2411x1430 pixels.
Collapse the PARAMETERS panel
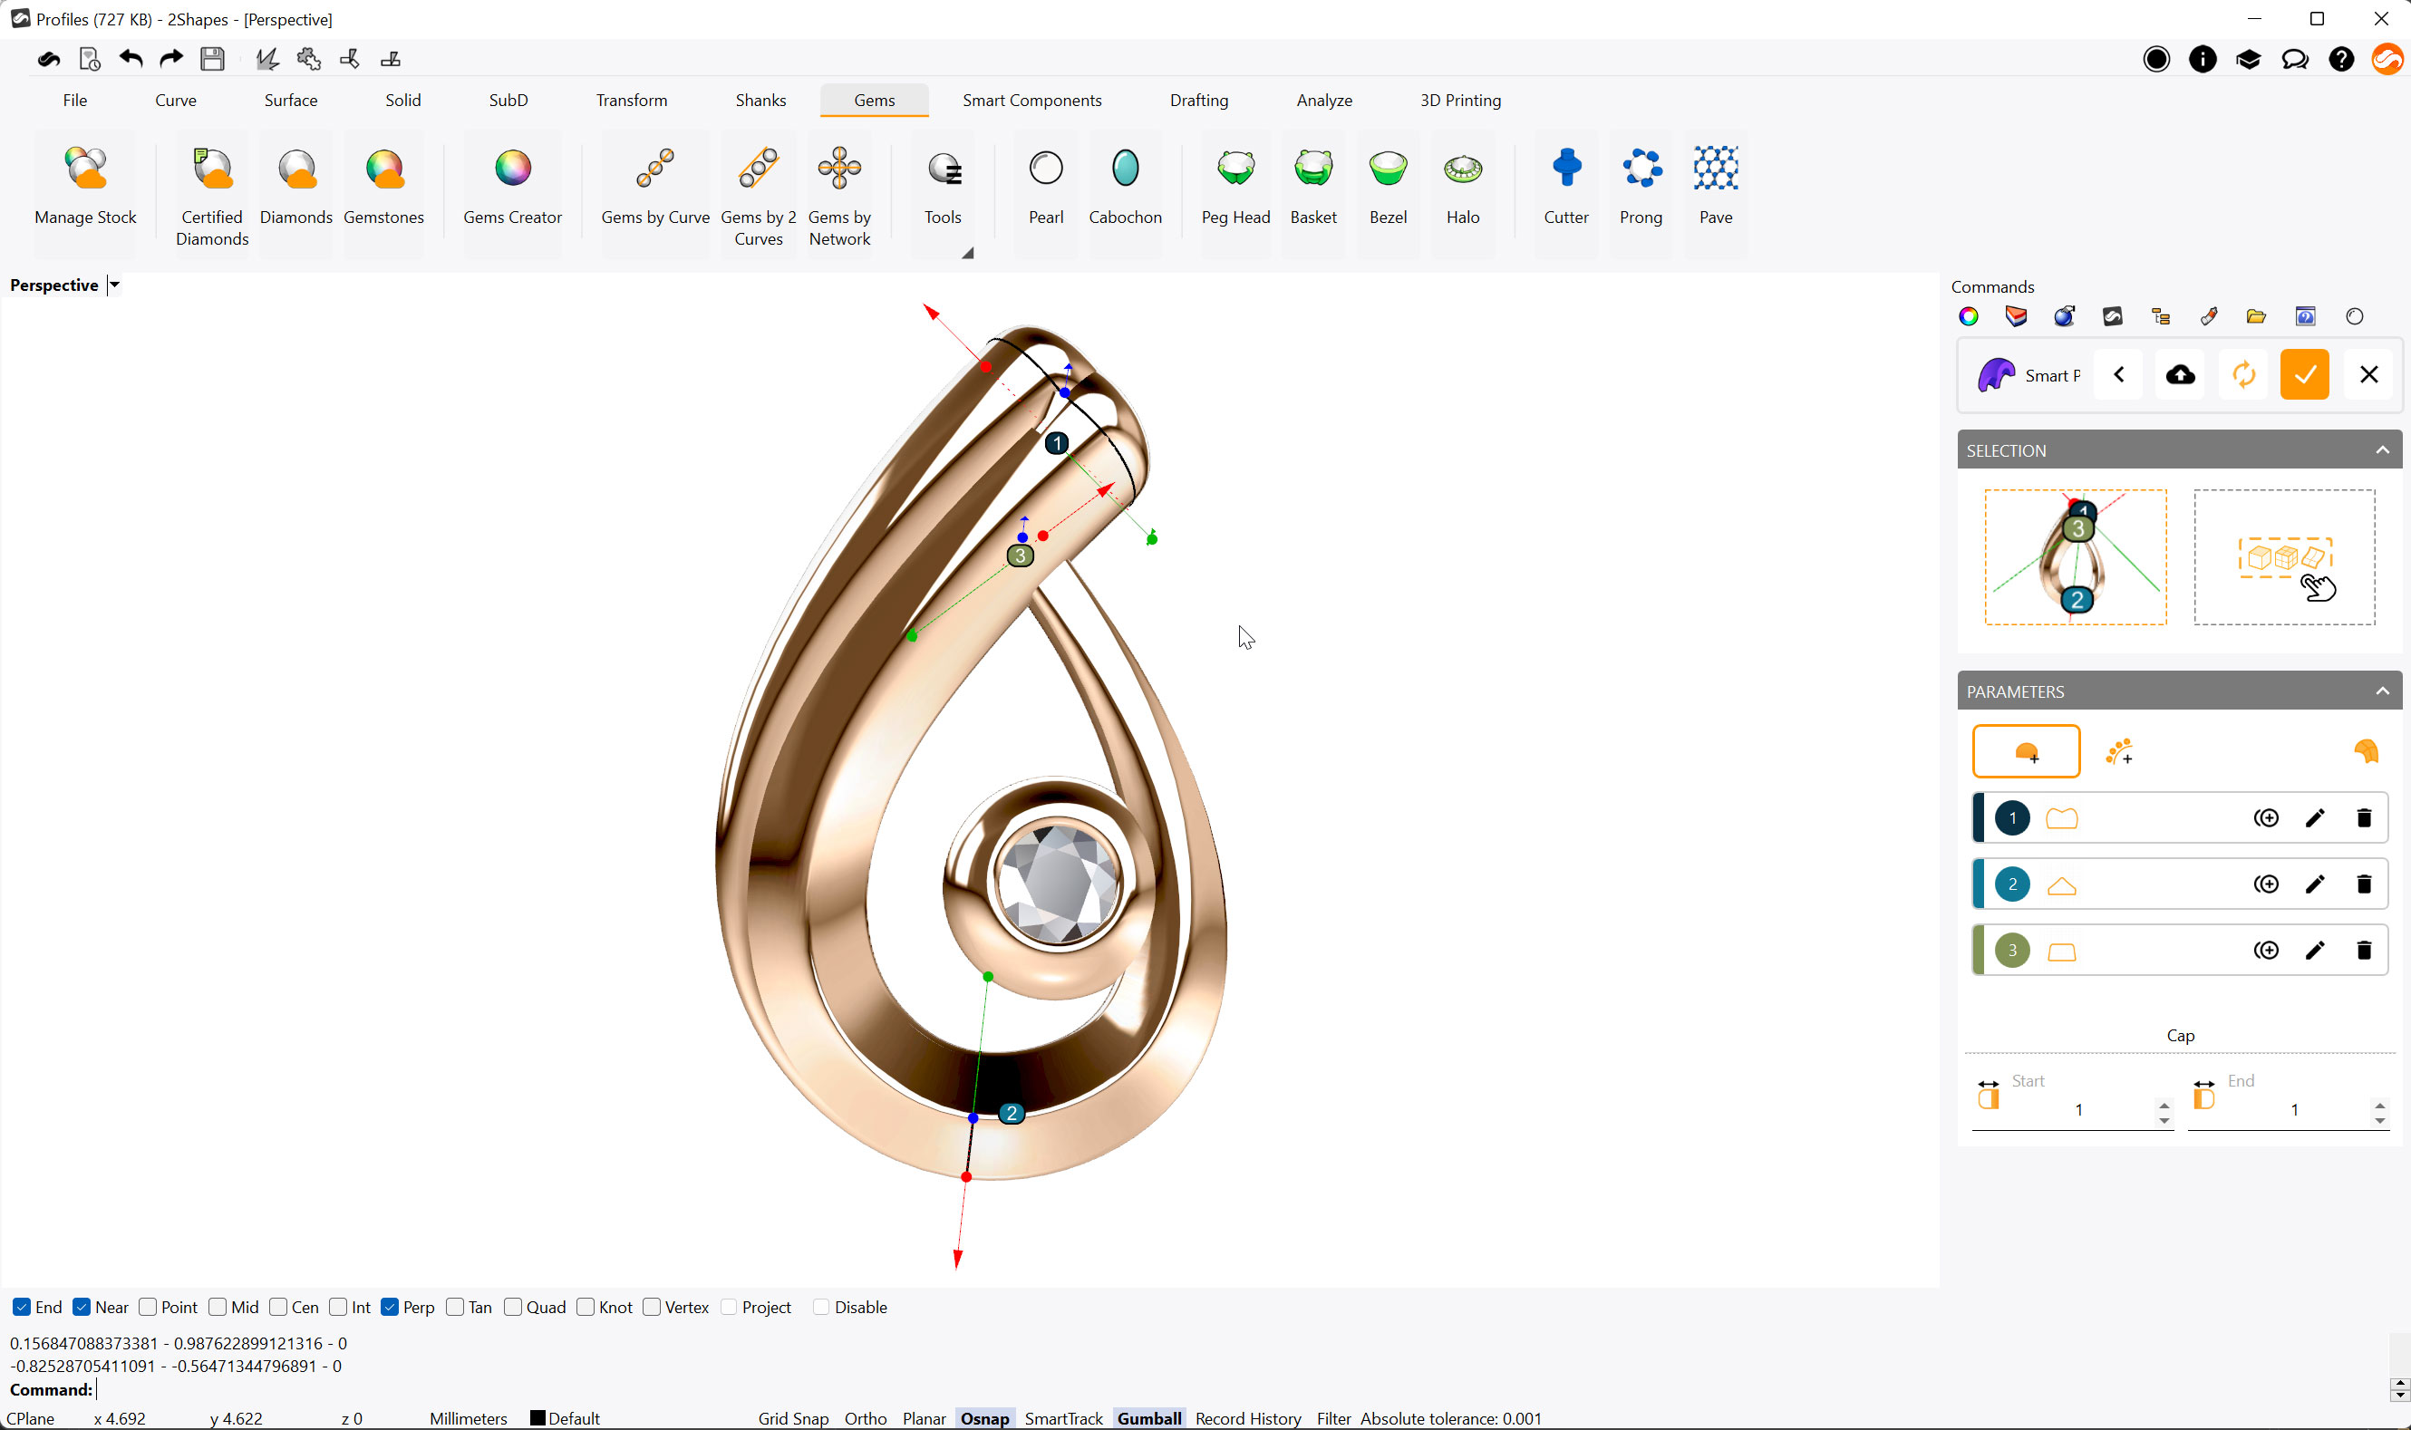tap(2381, 691)
